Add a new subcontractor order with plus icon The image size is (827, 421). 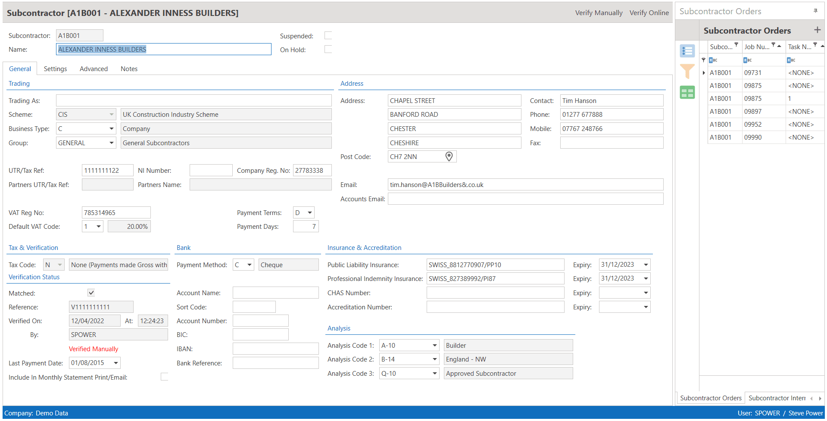tap(817, 30)
